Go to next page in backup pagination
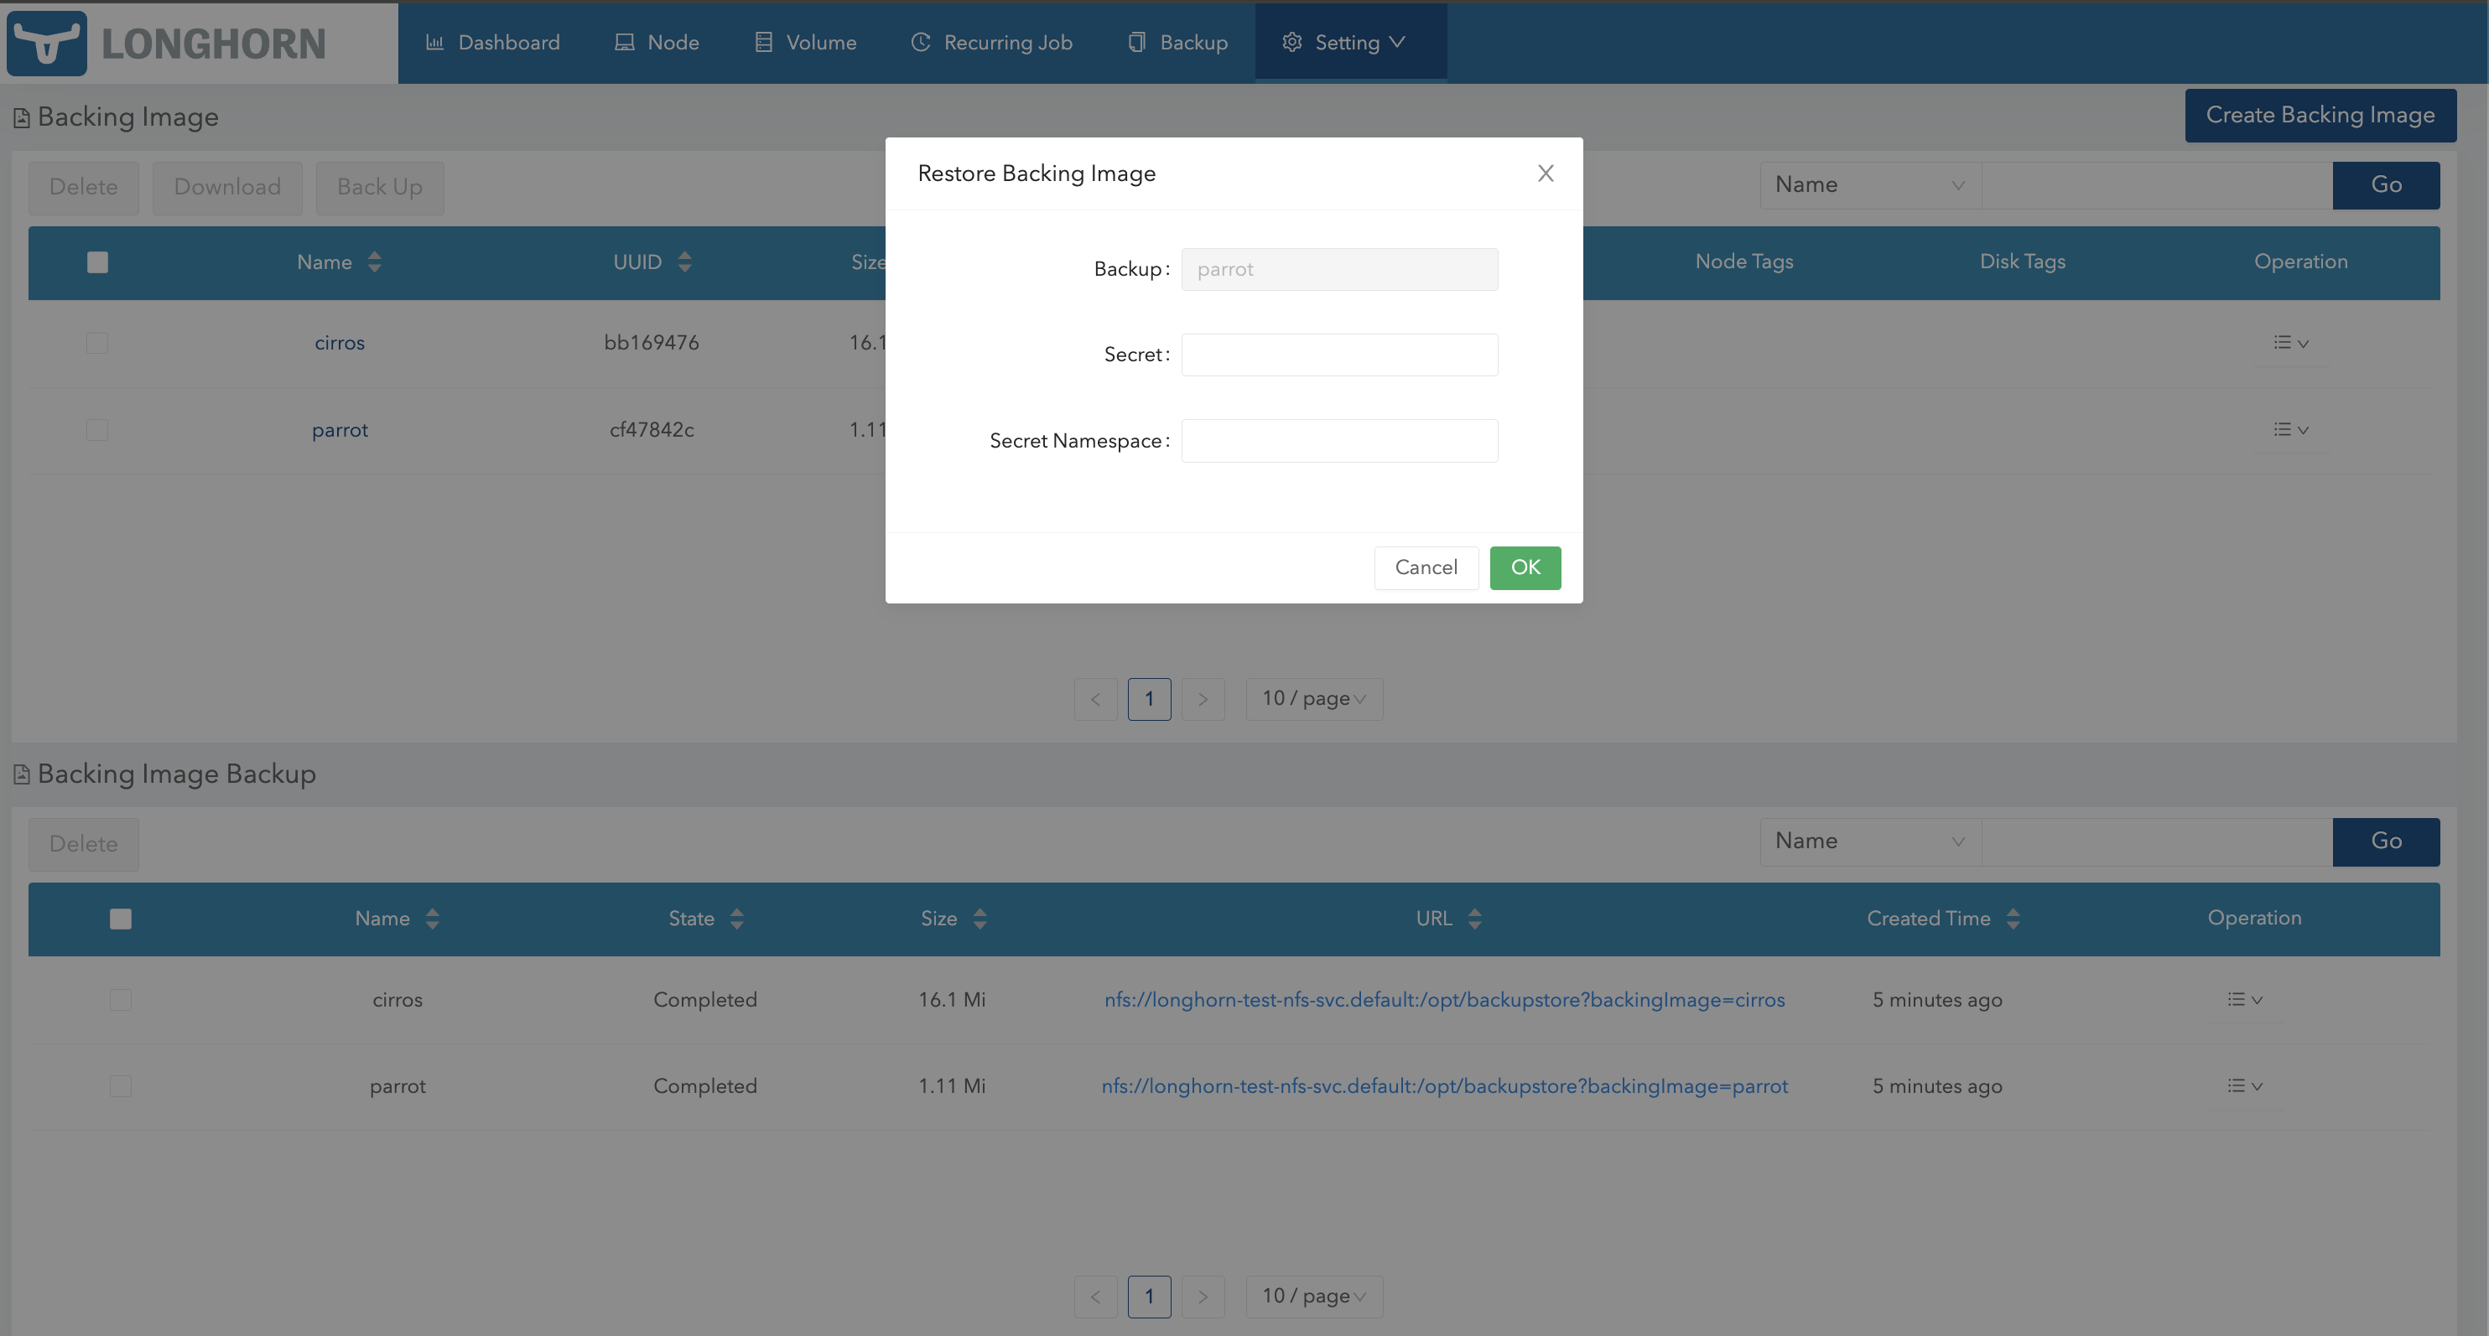The height and width of the screenshot is (1336, 2489). pyautogui.click(x=1203, y=1297)
